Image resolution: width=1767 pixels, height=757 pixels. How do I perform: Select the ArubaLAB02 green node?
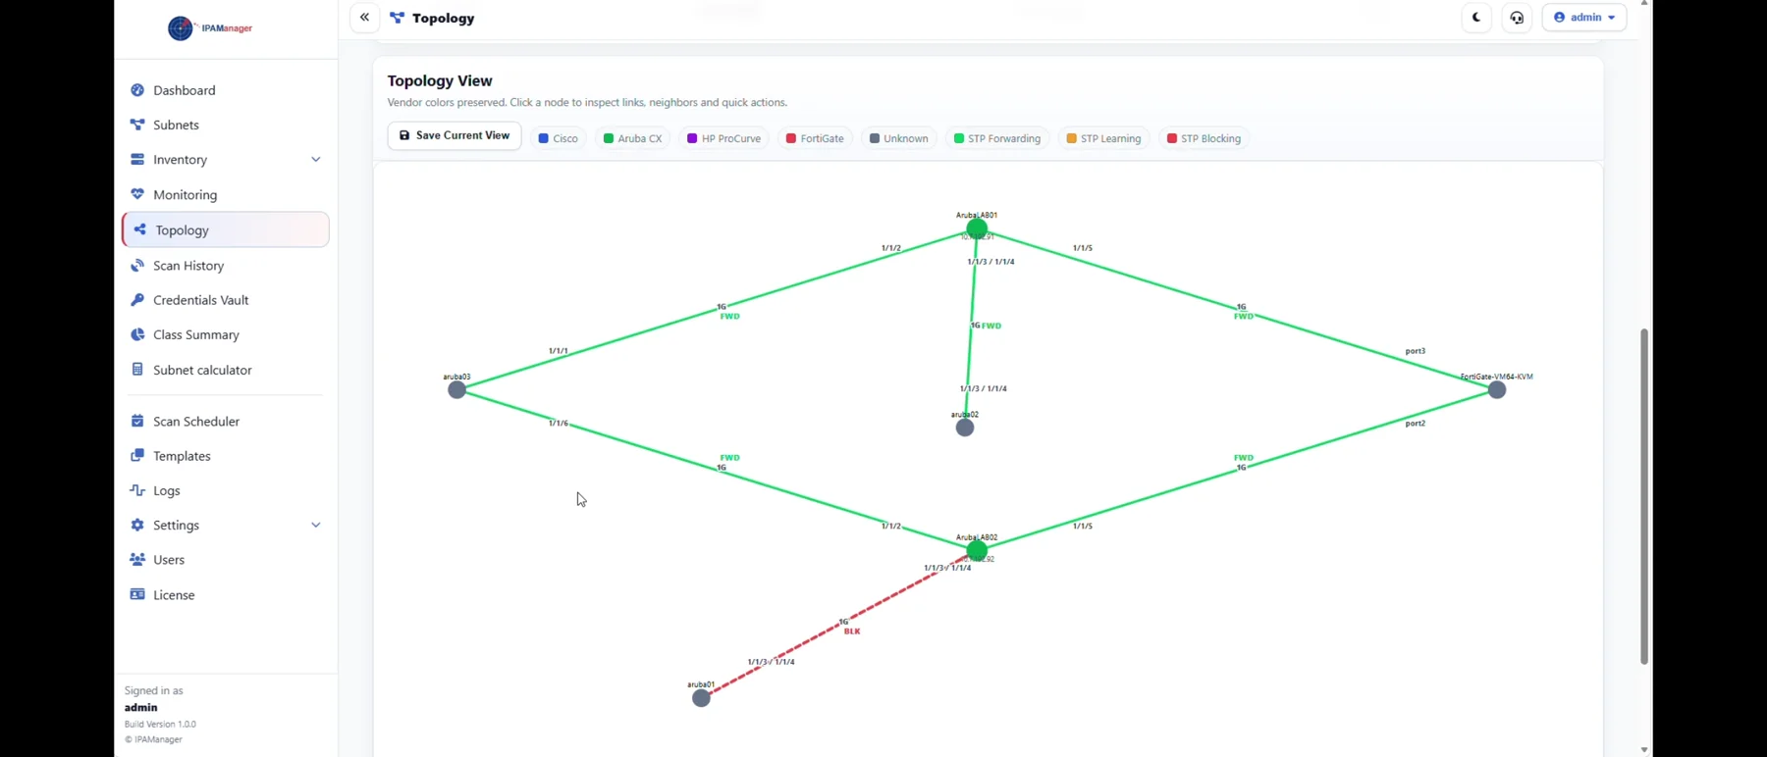coord(977,550)
